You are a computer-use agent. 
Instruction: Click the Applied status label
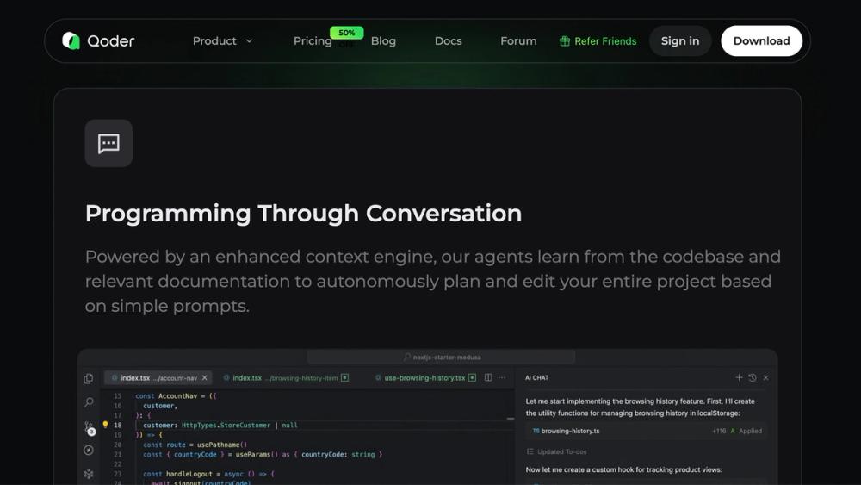click(x=750, y=432)
